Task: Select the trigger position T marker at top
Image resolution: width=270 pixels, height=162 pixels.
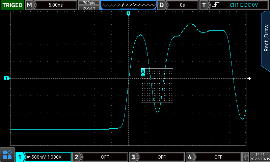Action: click(x=128, y=13)
